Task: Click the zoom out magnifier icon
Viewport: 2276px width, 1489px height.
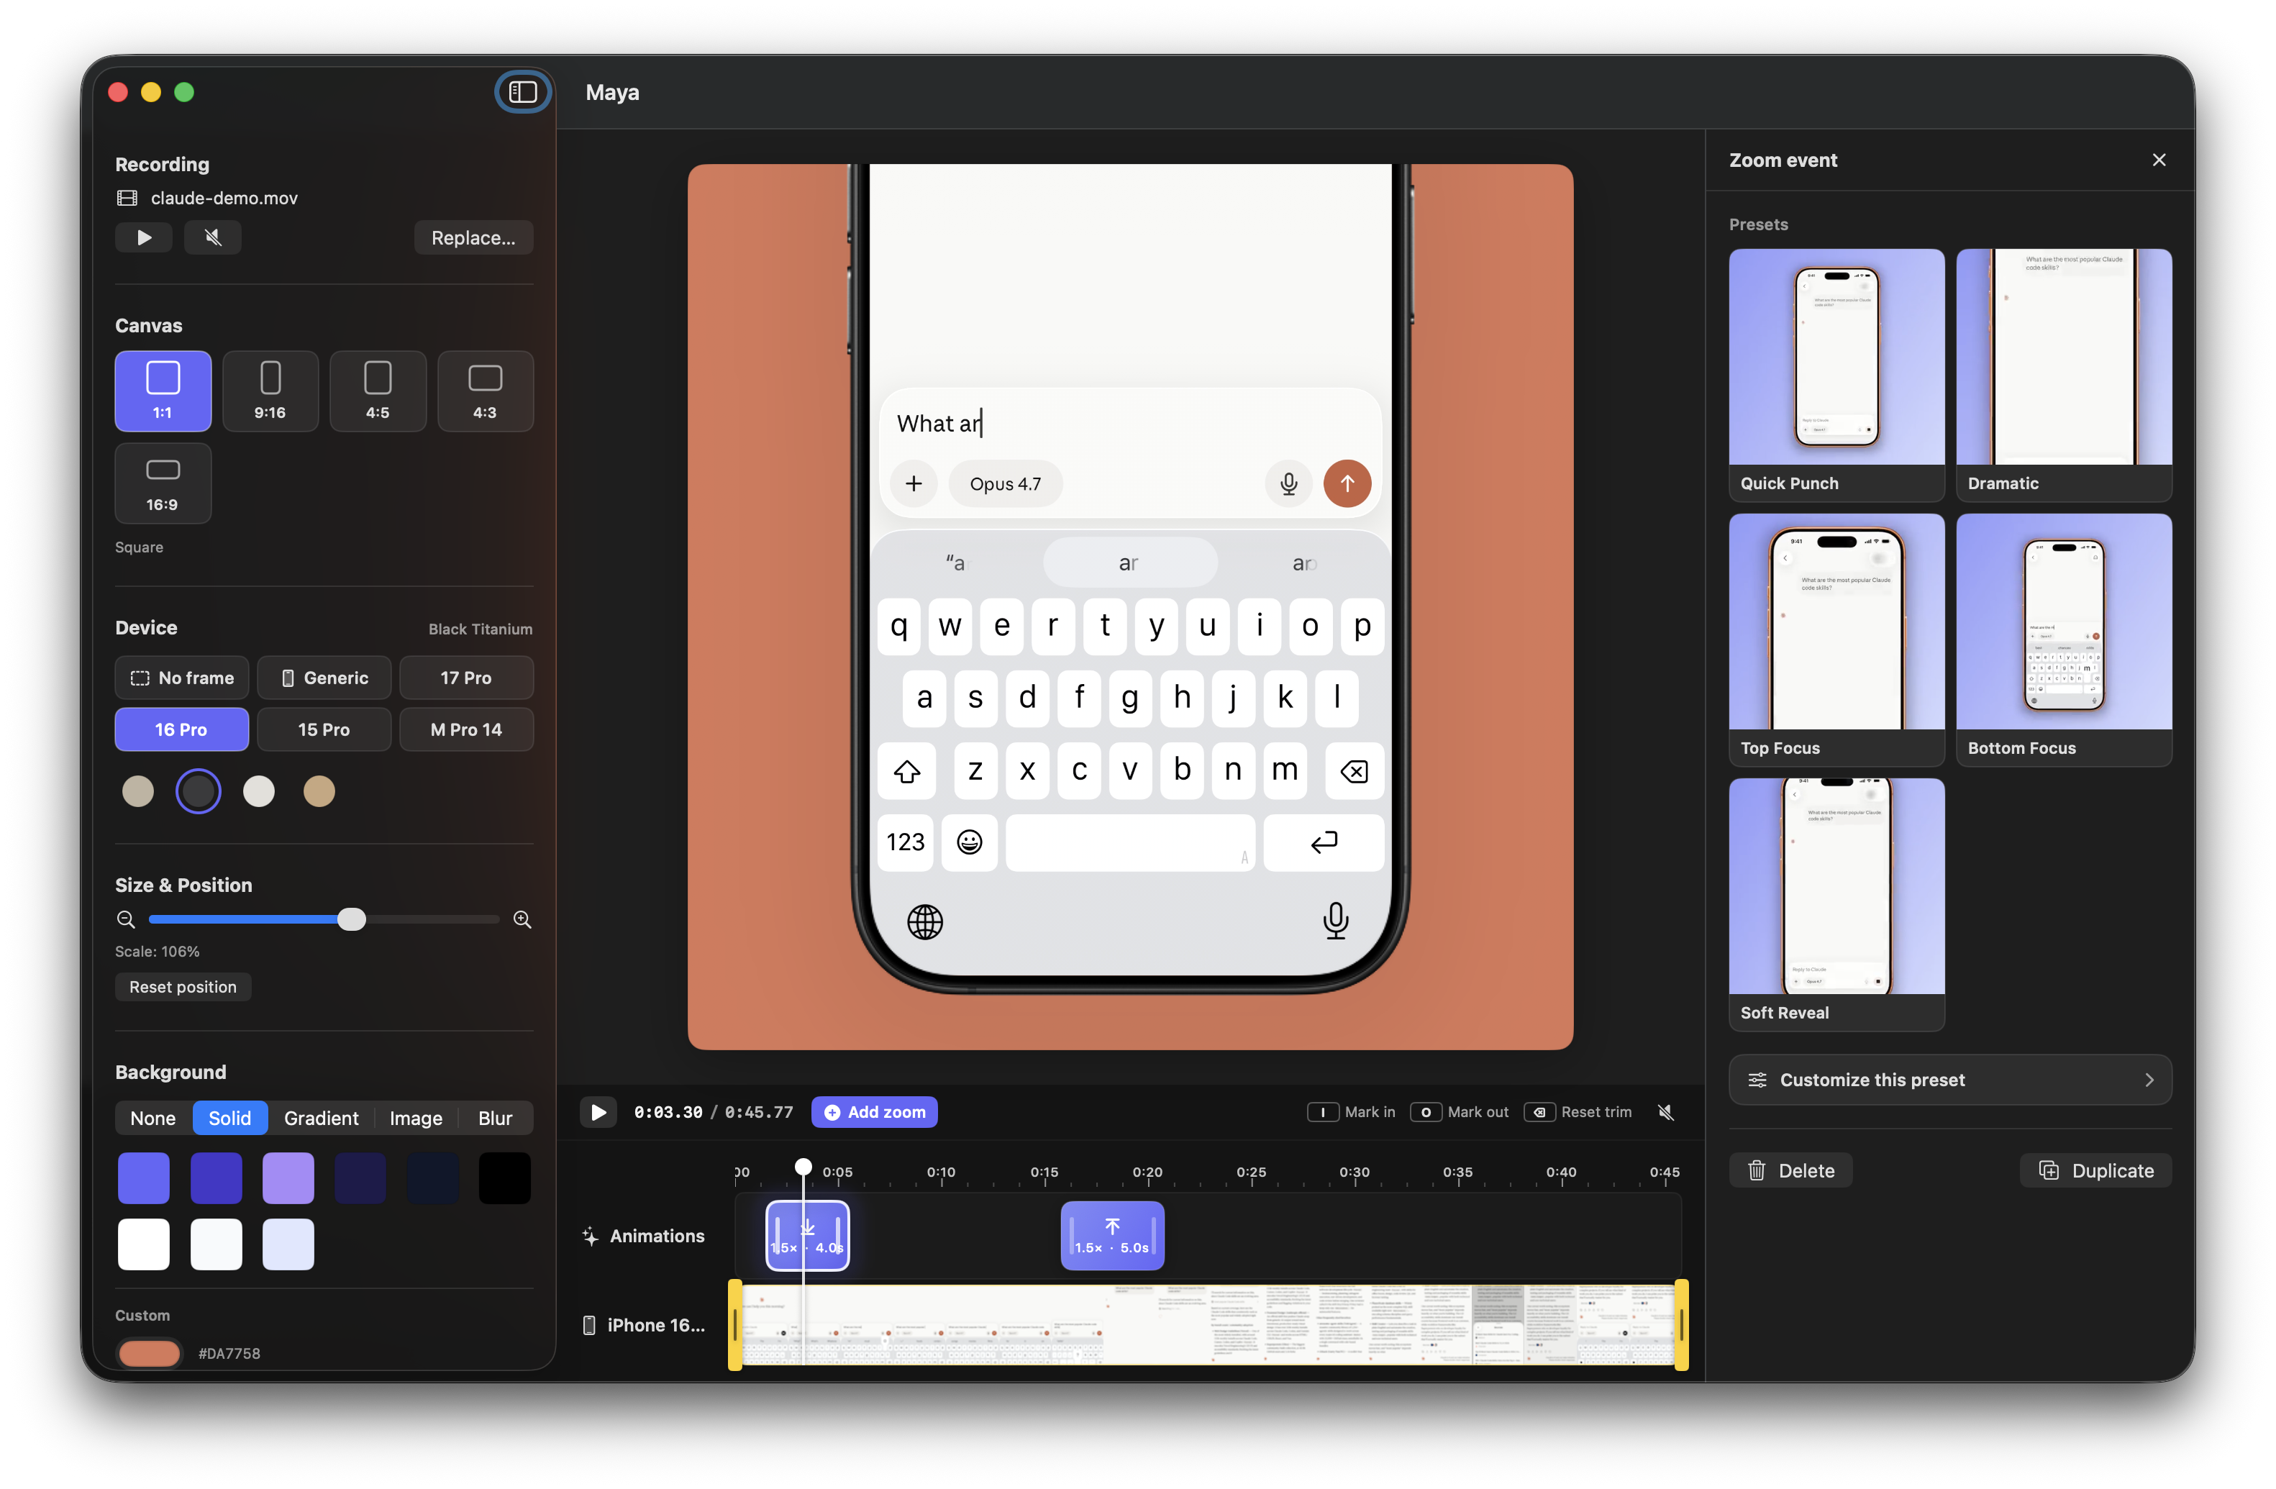Action: tap(125, 919)
